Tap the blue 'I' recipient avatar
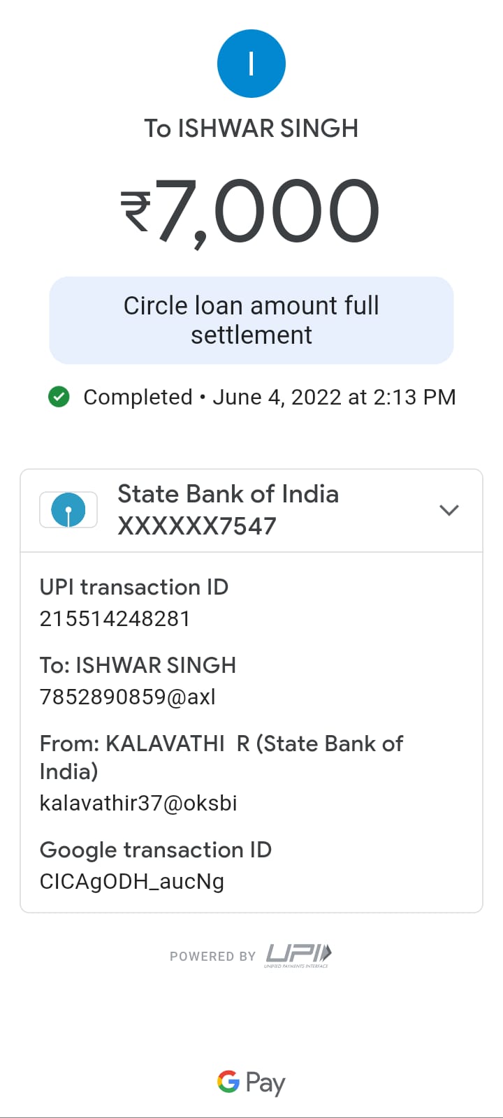This screenshot has width=503, height=1118. tap(251, 64)
